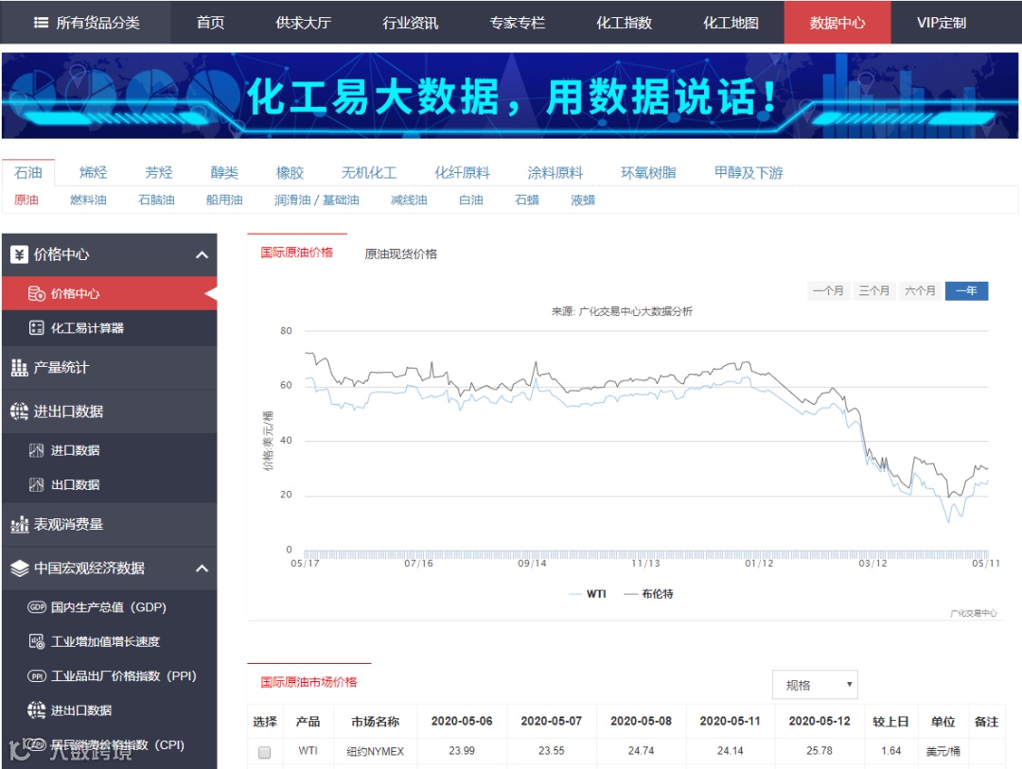Open the 规格 dropdown above the price table

pos(815,684)
